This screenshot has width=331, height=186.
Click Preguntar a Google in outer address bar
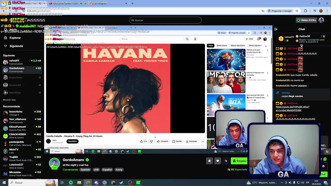tap(280, 11)
